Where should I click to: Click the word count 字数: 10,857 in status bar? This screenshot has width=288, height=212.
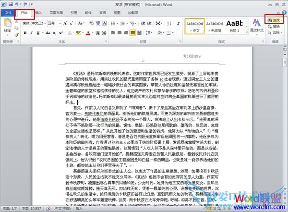coord(31,209)
